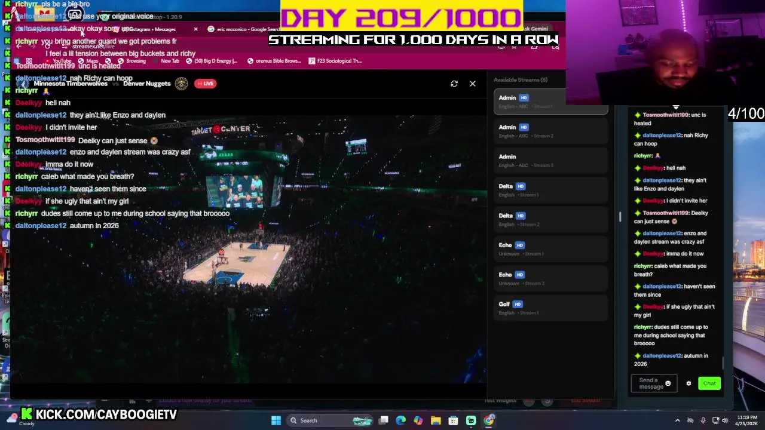Open the emoji picker in chat box
The image size is (765, 430).
[668, 383]
